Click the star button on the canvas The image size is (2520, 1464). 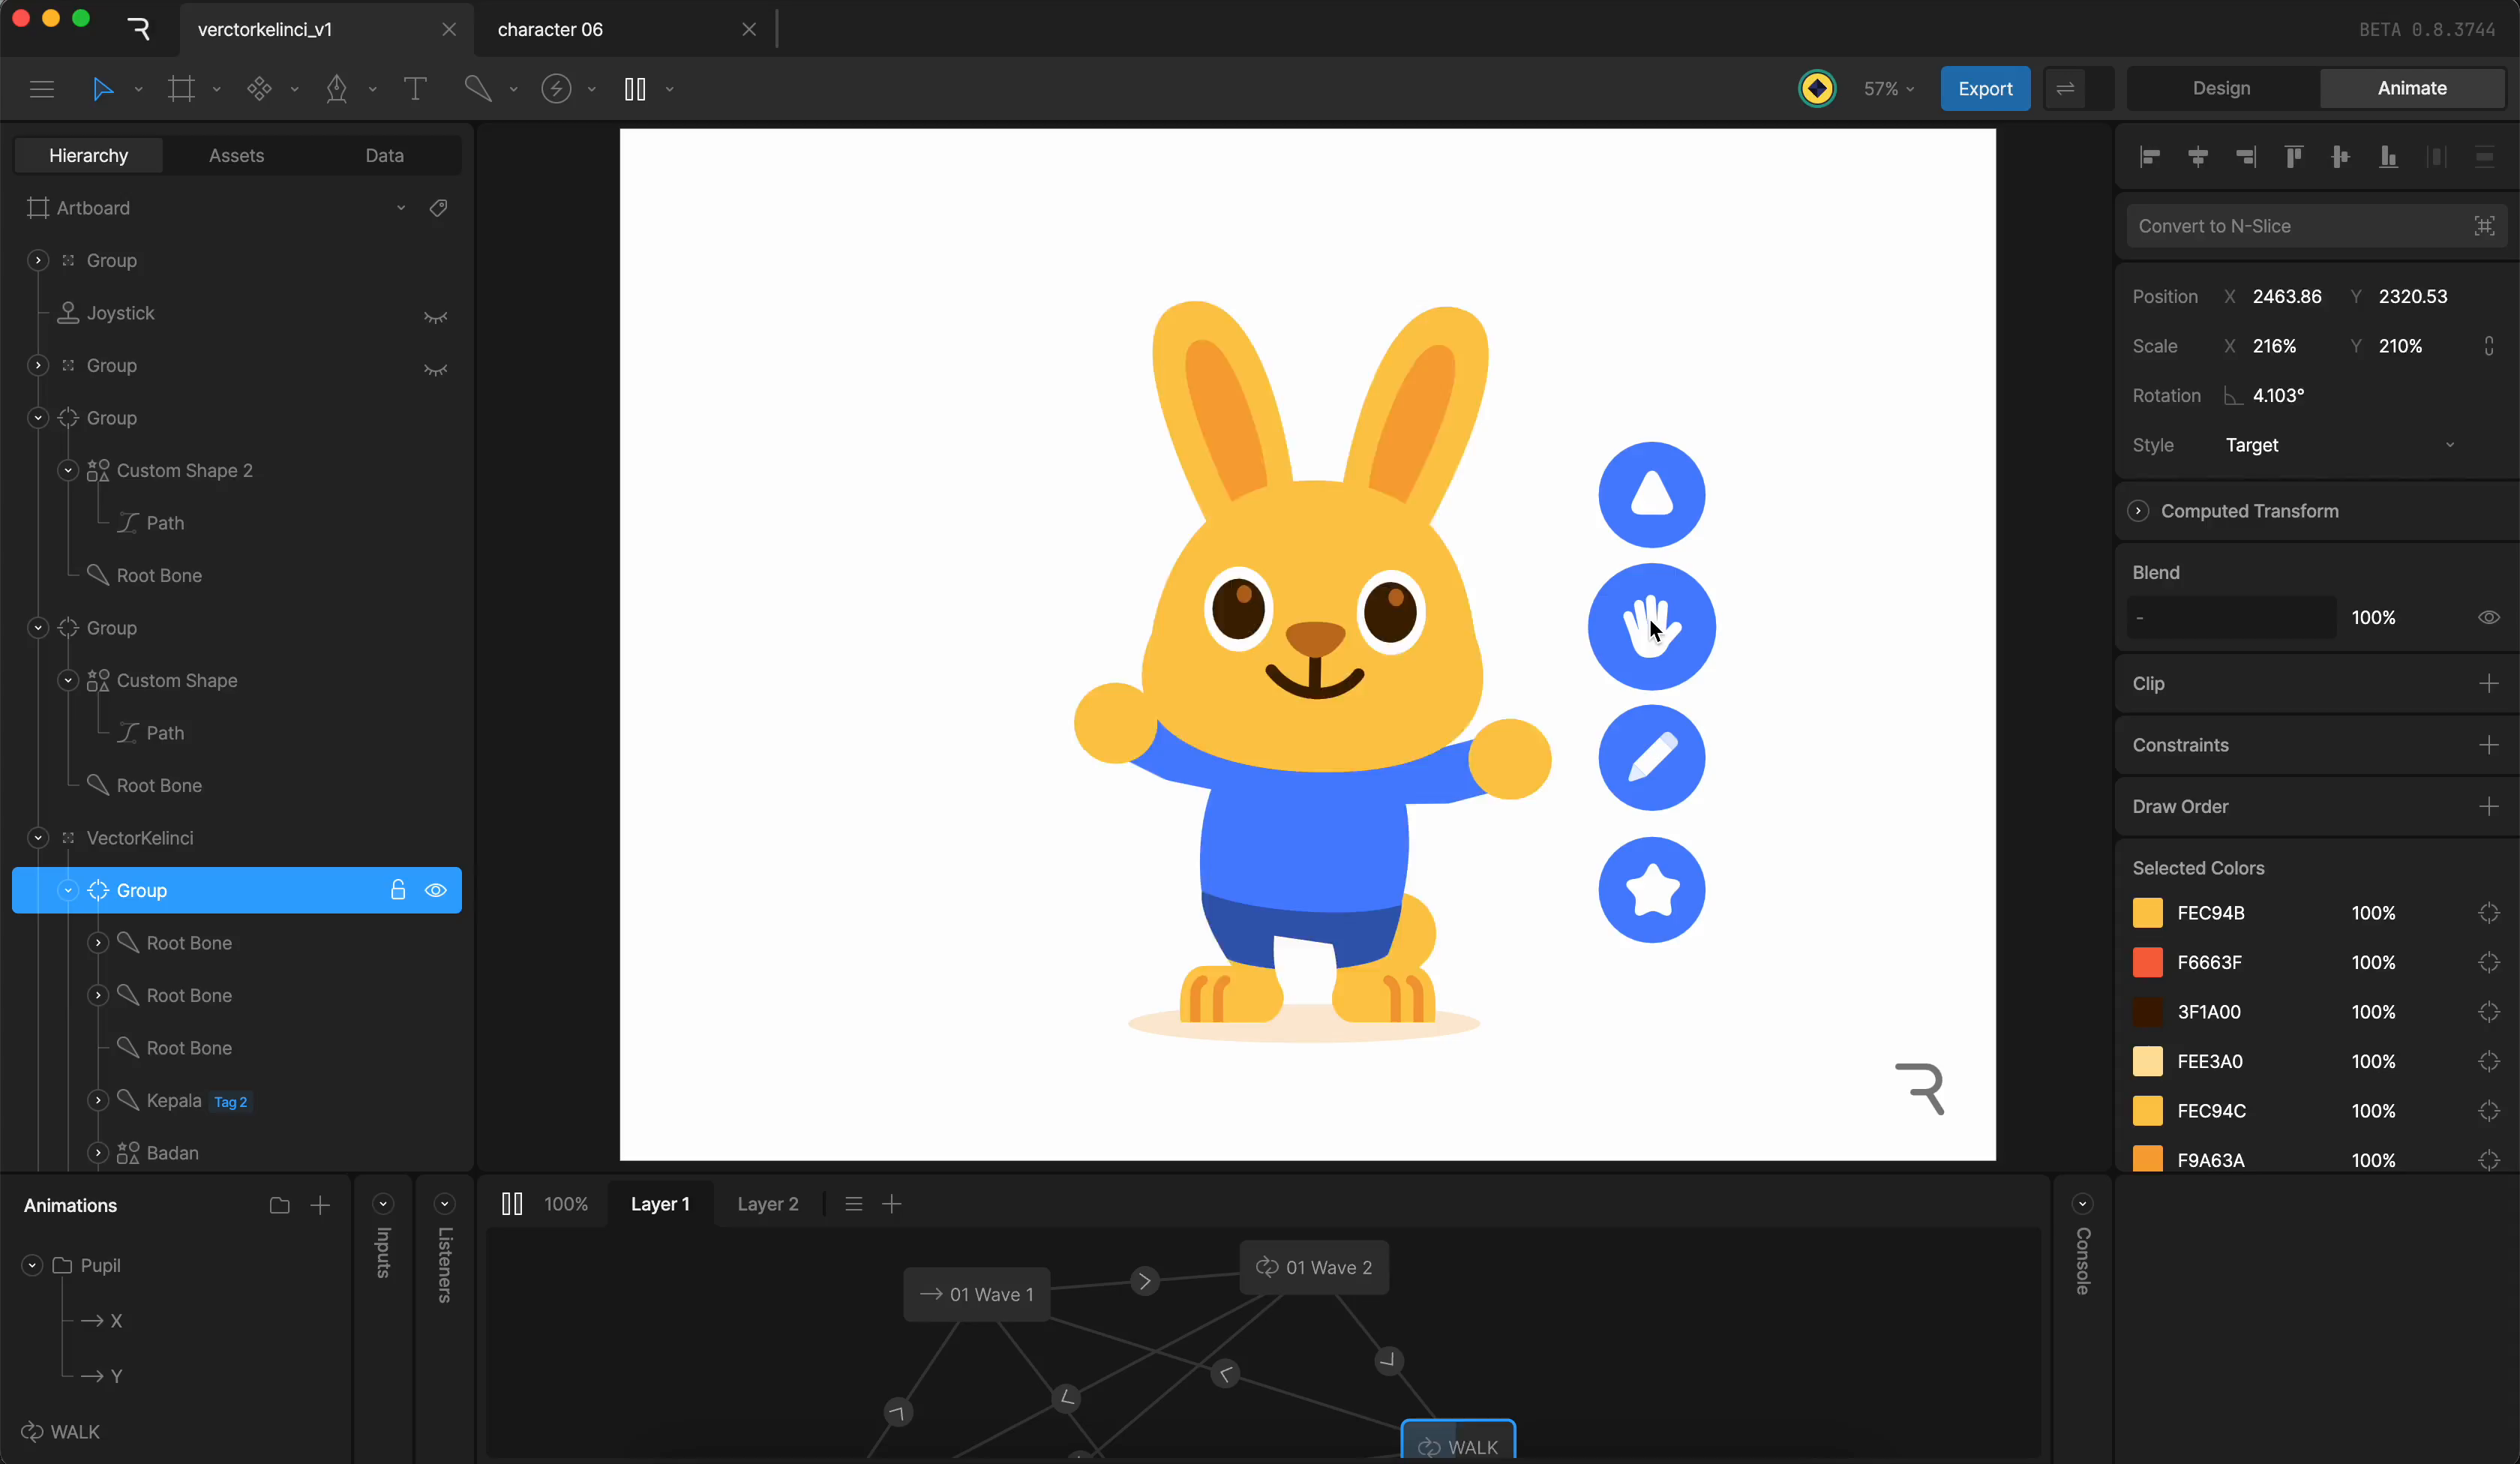[x=1652, y=890]
